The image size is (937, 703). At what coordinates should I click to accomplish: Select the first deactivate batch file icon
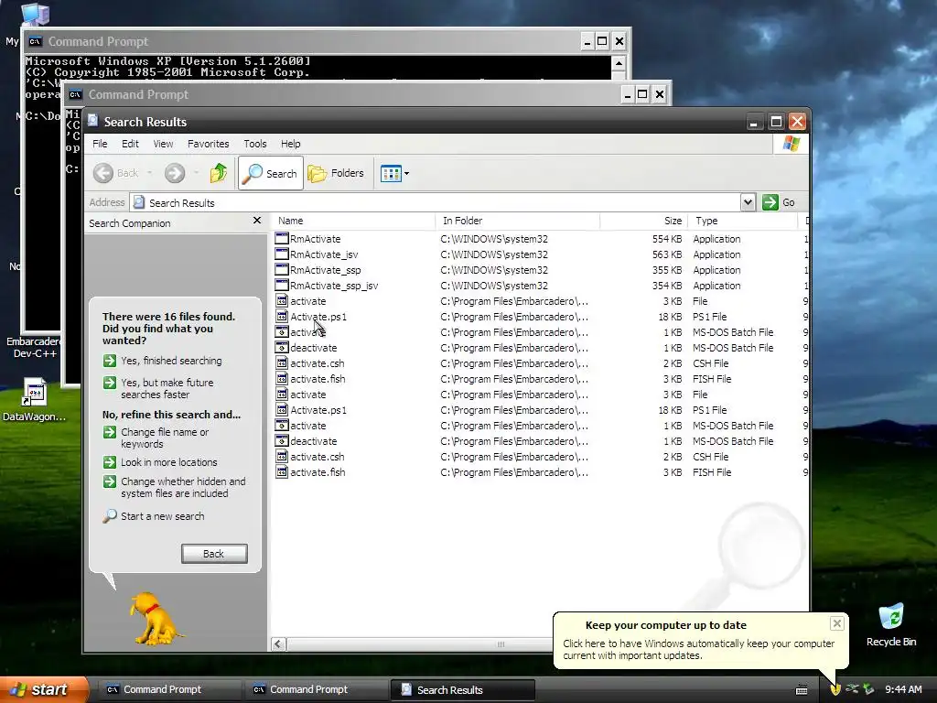282,347
